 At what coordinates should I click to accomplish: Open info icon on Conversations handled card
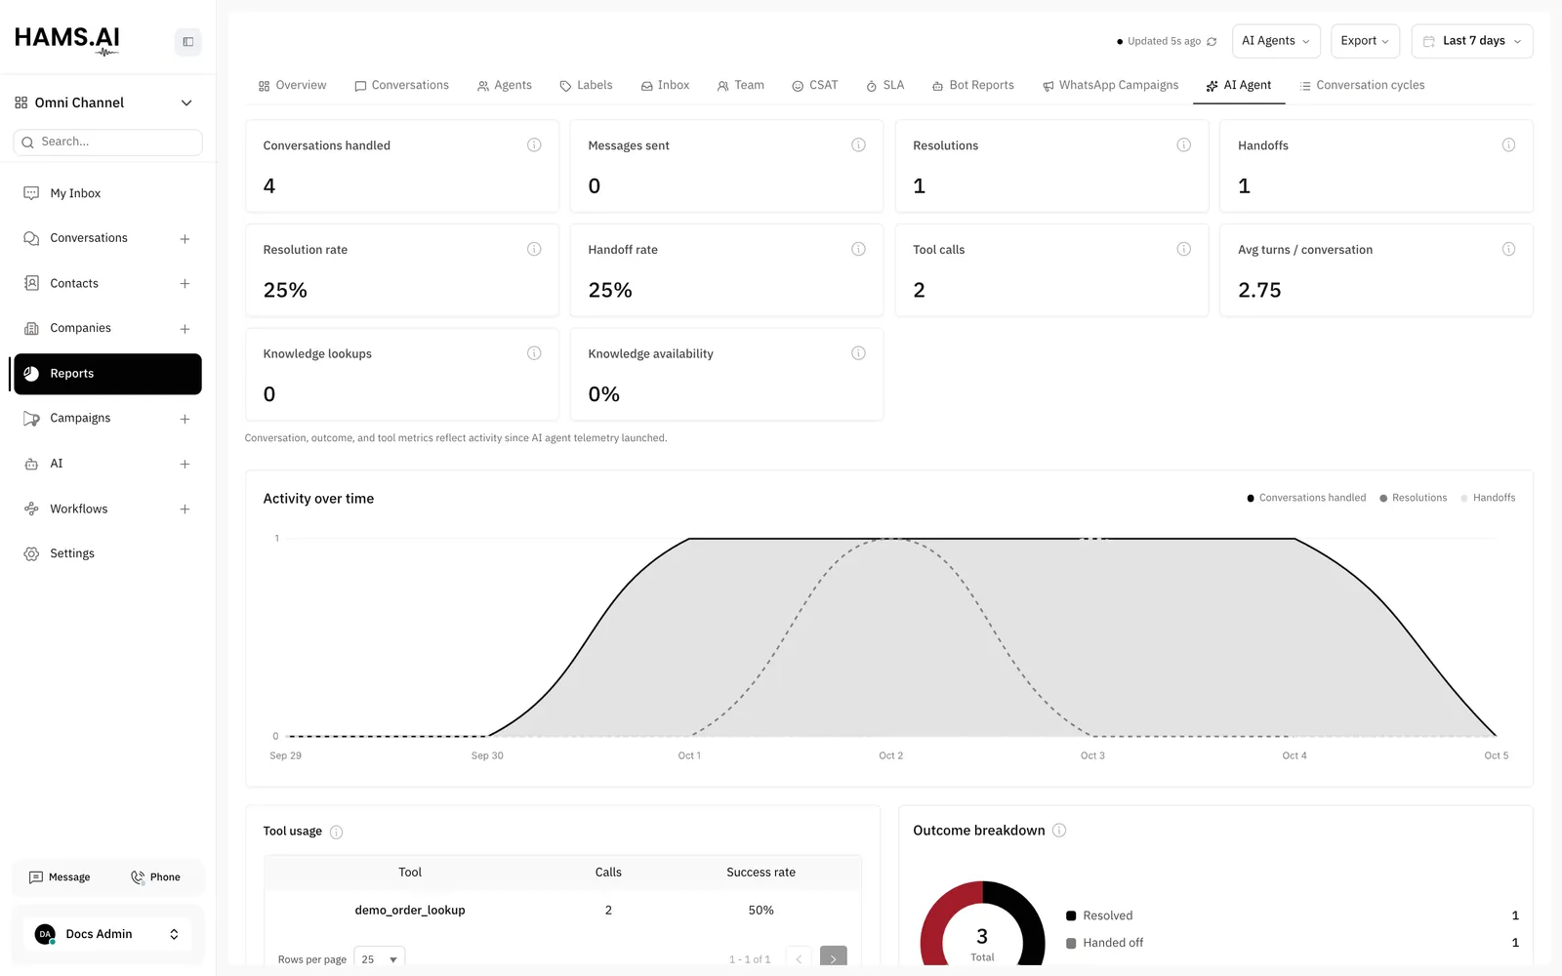pyautogui.click(x=534, y=145)
